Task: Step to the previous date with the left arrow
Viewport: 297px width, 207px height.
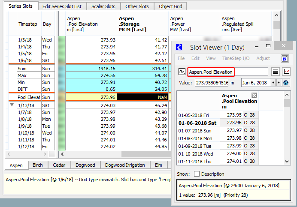Action: [273, 82]
